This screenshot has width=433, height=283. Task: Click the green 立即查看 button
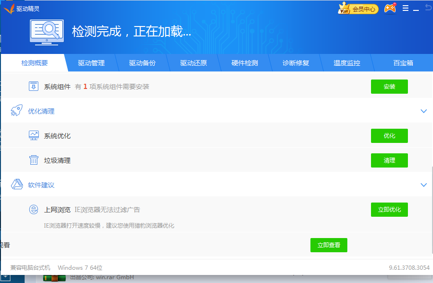328,245
